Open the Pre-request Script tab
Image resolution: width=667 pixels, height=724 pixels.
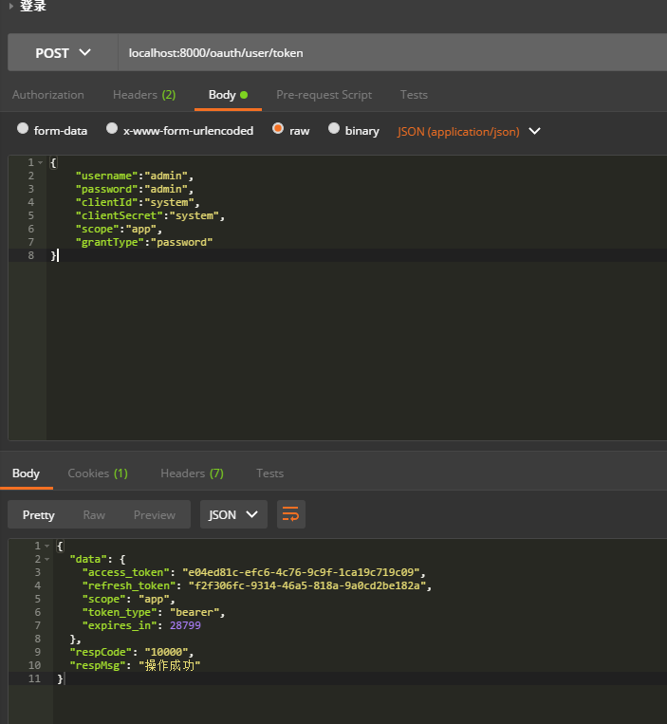(324, 95)
